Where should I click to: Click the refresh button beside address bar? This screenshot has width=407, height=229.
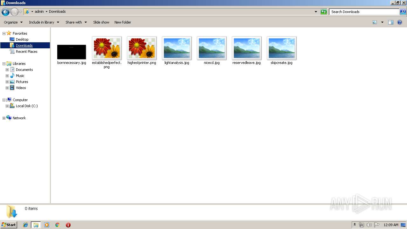pyautogui.click(x=324, y=12)
